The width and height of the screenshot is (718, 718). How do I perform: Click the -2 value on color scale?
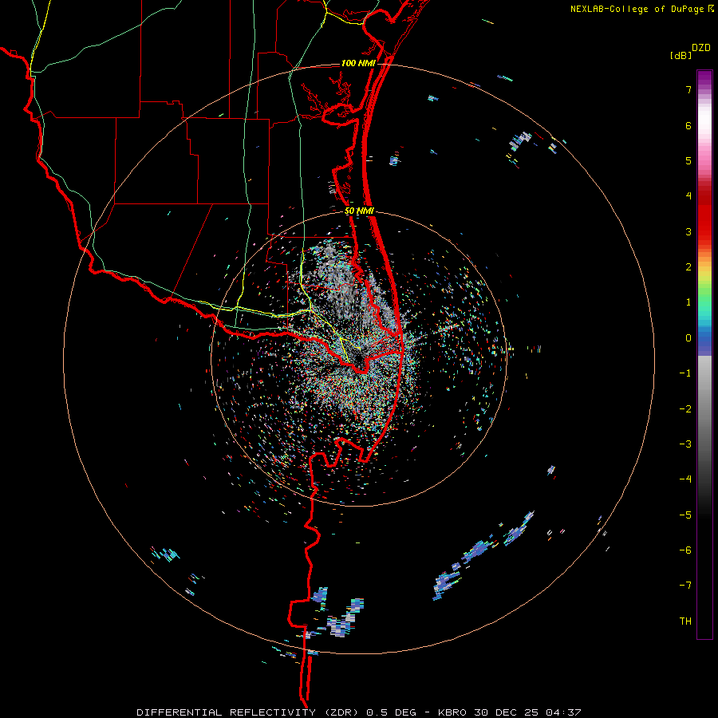coord(685,409)
